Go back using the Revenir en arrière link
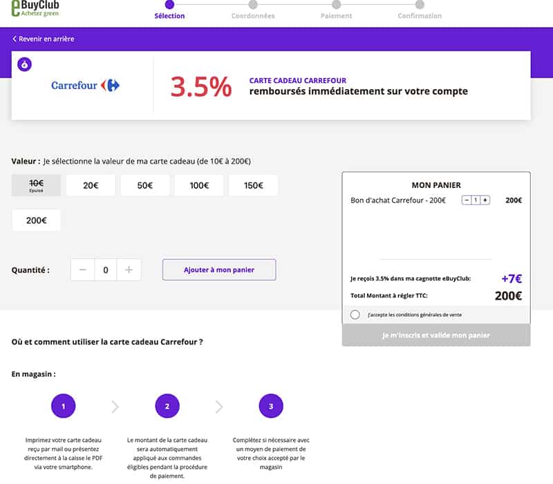The width and height of the screenshot is (553, 484). [x=43, y=39]
